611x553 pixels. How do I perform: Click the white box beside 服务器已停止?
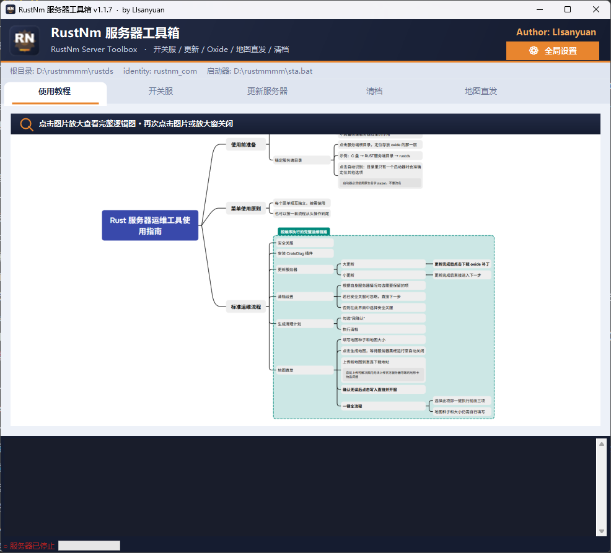click(89, 546)
